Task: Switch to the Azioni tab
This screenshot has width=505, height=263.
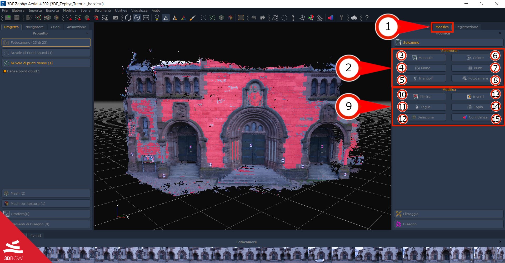Action: (x=55, y=27)
